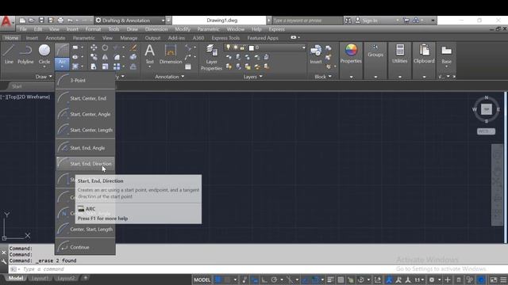Choose Start, Center, Angle arc option

pyautogui.click(x=85, y=114)
